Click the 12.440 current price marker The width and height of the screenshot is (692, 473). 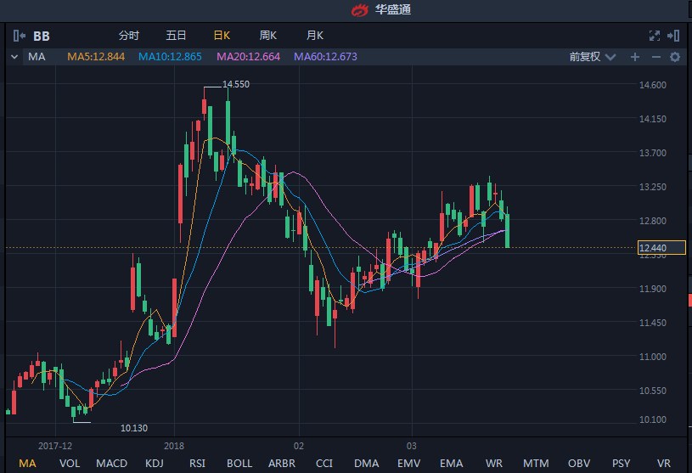651,247
